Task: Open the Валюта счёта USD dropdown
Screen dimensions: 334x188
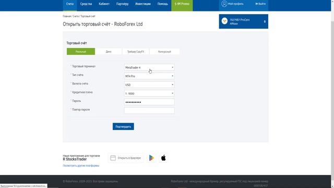Action: pos(149,85)
